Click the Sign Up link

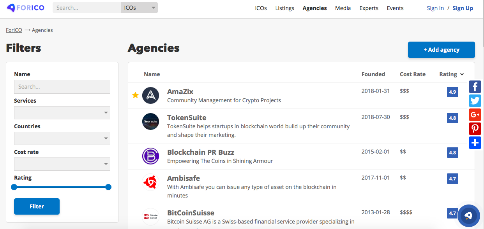coord(463,8)
